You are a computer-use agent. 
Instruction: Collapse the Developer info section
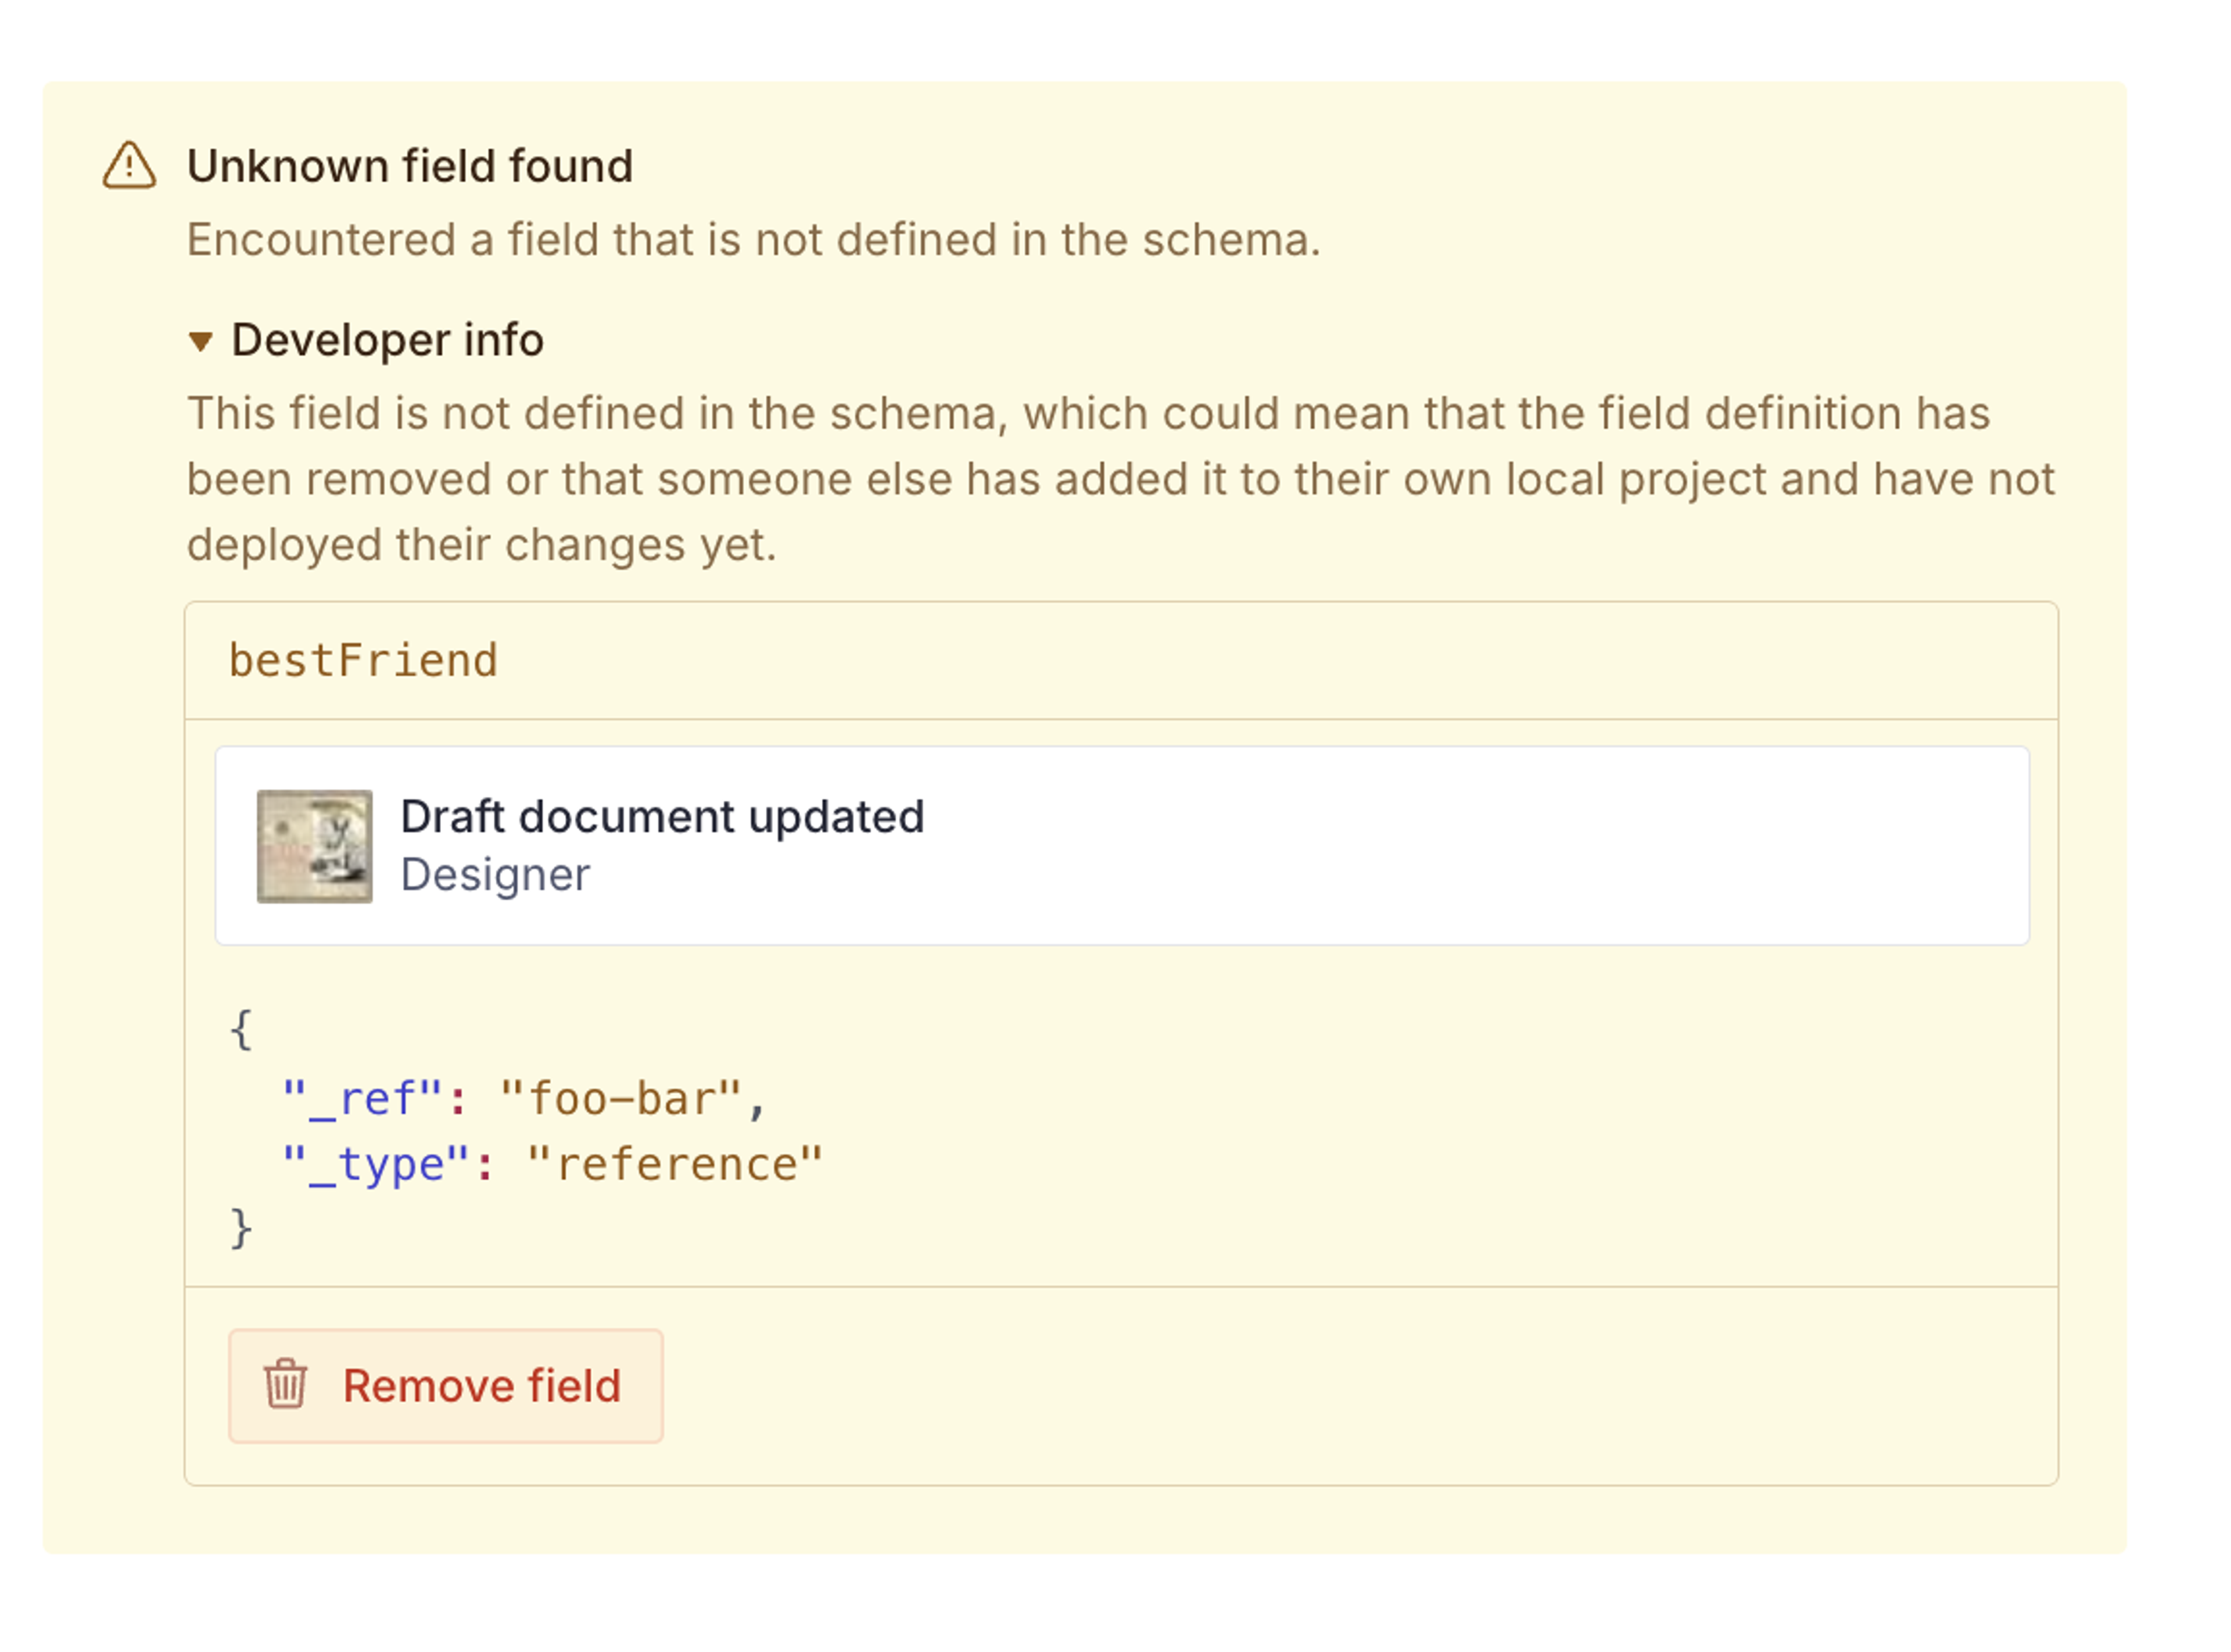click(388, 341)
